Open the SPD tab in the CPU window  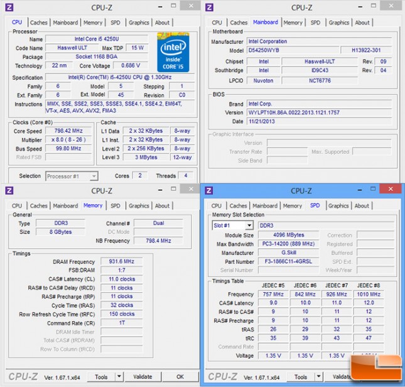115,23
